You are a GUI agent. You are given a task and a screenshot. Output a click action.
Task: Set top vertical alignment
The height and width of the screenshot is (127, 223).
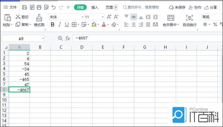pos(126,17)
